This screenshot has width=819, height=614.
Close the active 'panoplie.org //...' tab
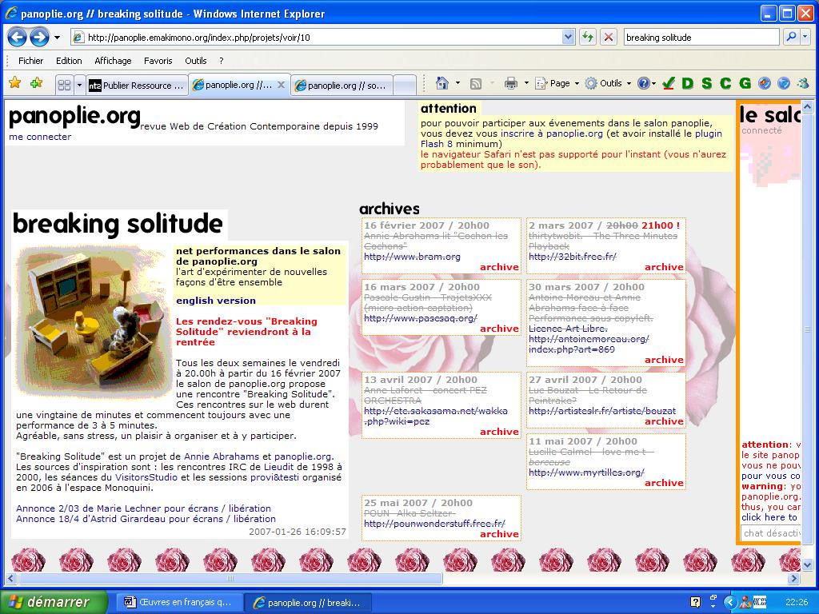point(281,85)
